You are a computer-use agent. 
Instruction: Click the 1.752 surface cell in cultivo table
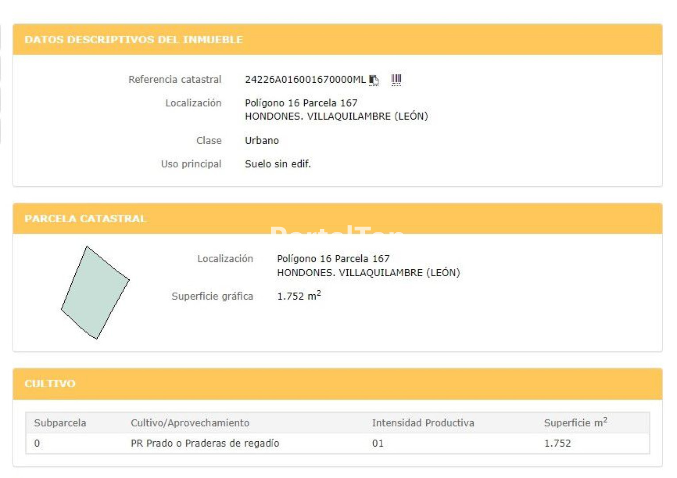click(557, 443)
